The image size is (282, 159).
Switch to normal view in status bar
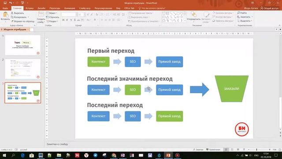point(226,150)
